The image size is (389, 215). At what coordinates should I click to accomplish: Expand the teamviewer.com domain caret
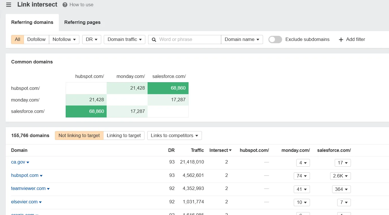pyautogui.click(x=48, y=189)
